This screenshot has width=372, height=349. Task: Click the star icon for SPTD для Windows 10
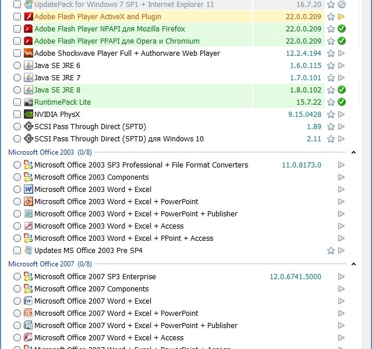point(331,138)
